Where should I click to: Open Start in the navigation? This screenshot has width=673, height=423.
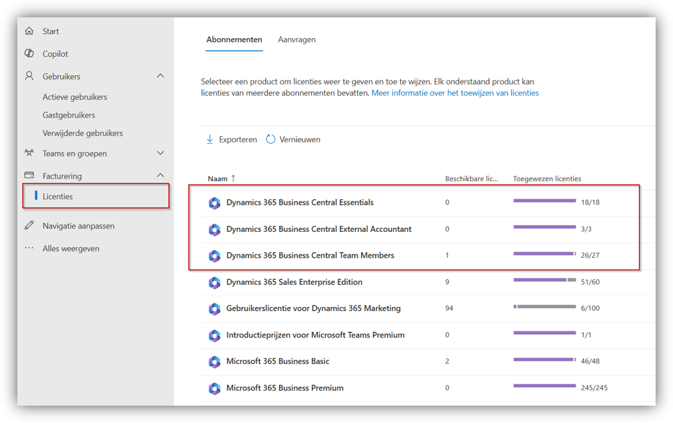pos(51,31)
